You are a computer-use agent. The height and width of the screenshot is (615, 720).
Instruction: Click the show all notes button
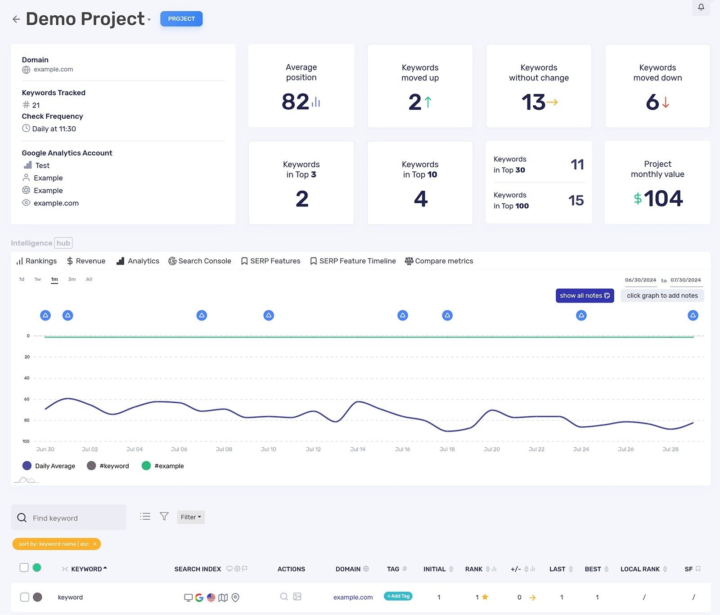tap(584, 295)
